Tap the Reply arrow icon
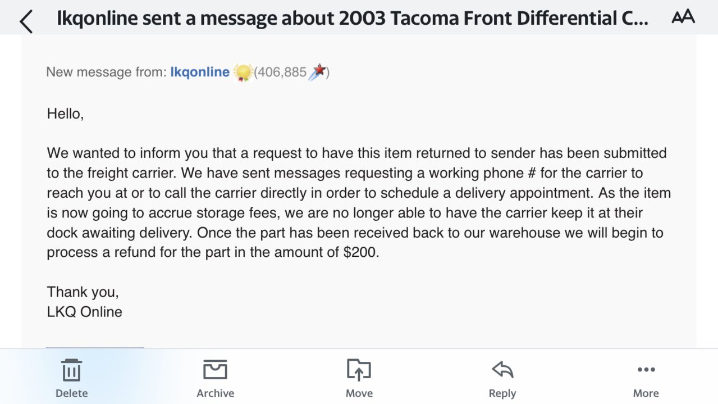Image resolution: width=718 pixels, height=404 pixels. pyautogui.click(x=502, y=370)
